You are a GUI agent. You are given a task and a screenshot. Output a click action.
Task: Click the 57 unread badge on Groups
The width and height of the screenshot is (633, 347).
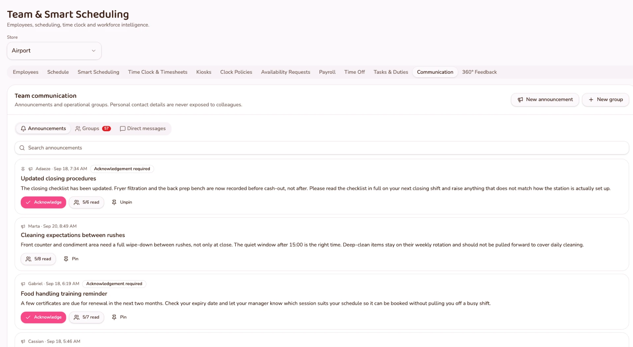[106, 129]
